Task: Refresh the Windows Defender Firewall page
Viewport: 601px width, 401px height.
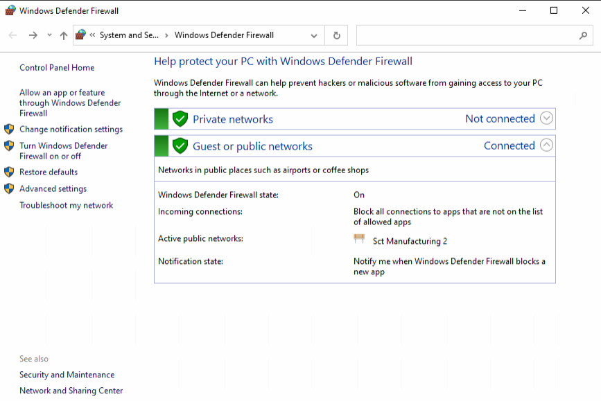Action: pos(336,35)
